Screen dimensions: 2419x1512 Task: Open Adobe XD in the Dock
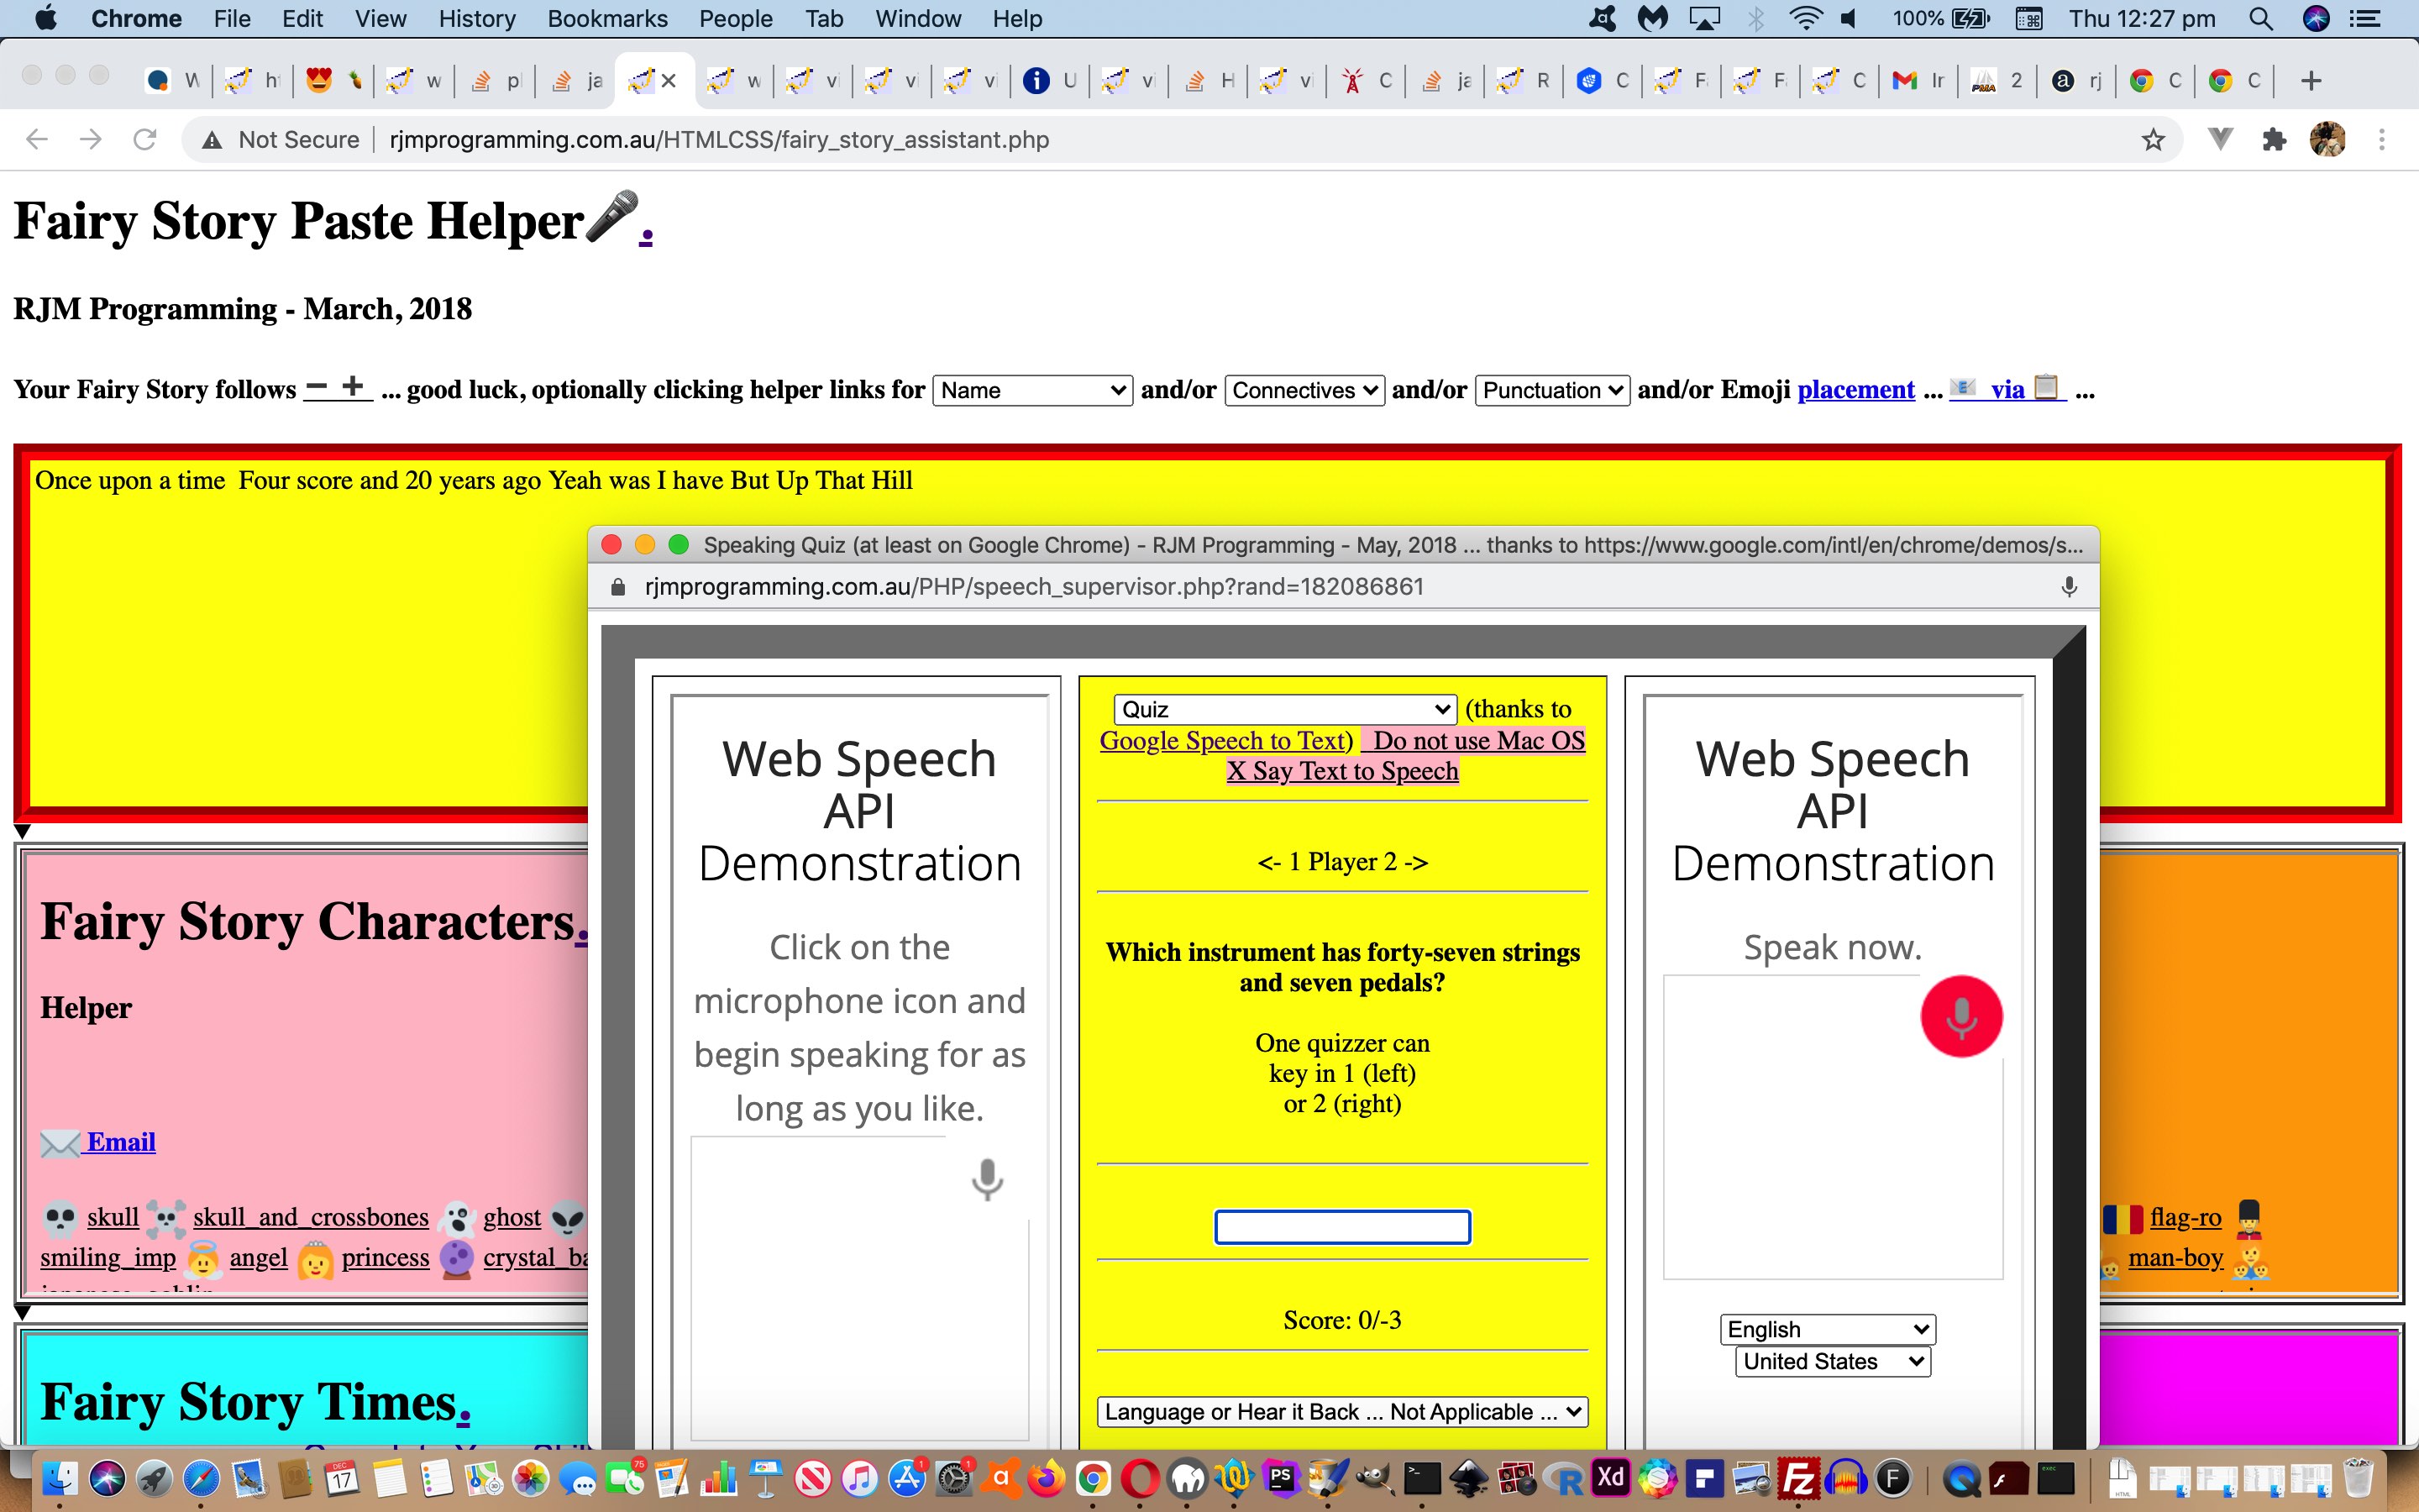[x=1610, y=1479]
